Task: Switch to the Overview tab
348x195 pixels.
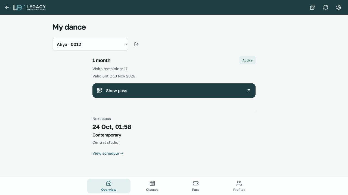Action: coord(109,186)
